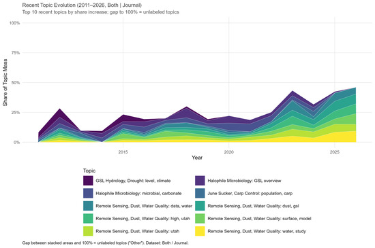
Task: Click the 'Share of Topic Mass' axis title
Action: click(5, 82)
